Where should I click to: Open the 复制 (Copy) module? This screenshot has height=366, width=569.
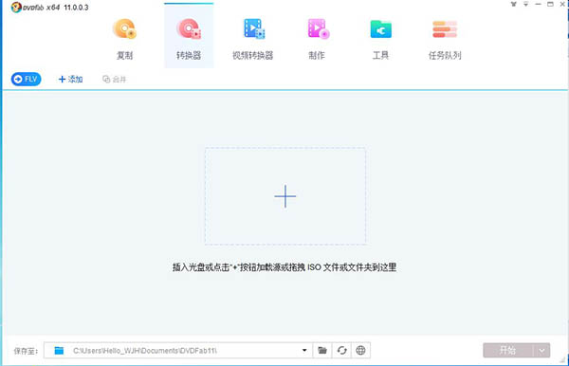tap(124, 39)
